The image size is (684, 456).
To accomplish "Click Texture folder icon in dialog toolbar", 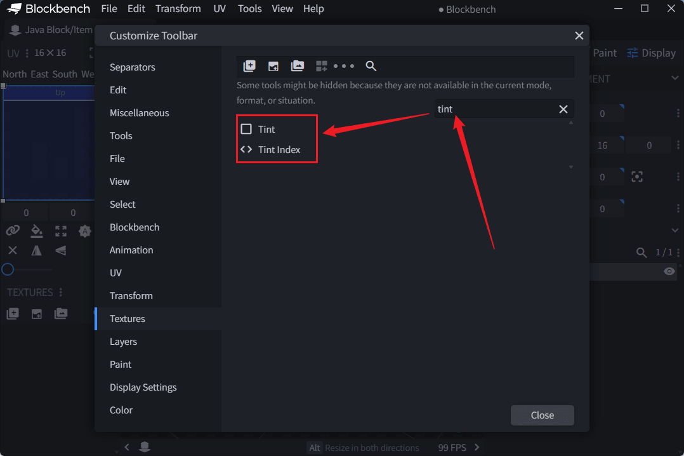I will point(298,66).
